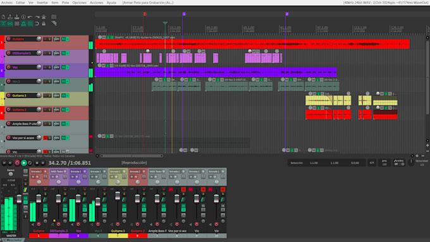This screenshot has width=430, height=242.
Task: Open the Pista menu
Action: [x=65, y=3]
